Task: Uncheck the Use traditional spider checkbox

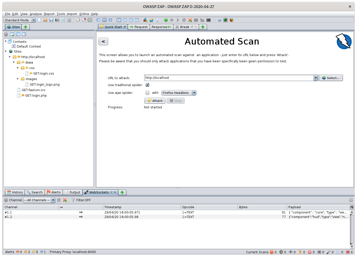Action: pos(147,85)
